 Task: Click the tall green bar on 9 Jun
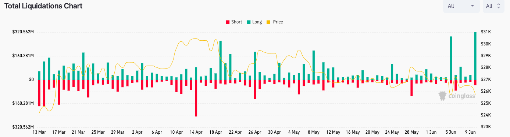point(475,56)
